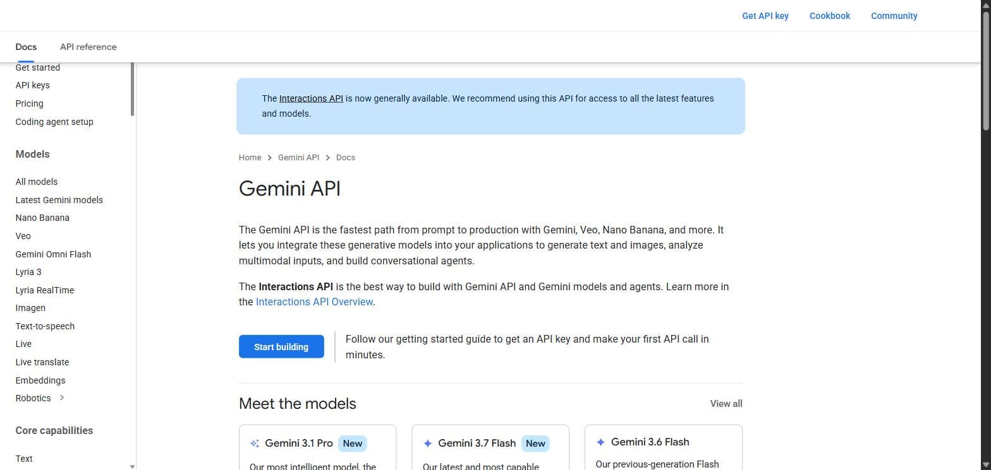Click the Meet the models heading

pos(298,404)
